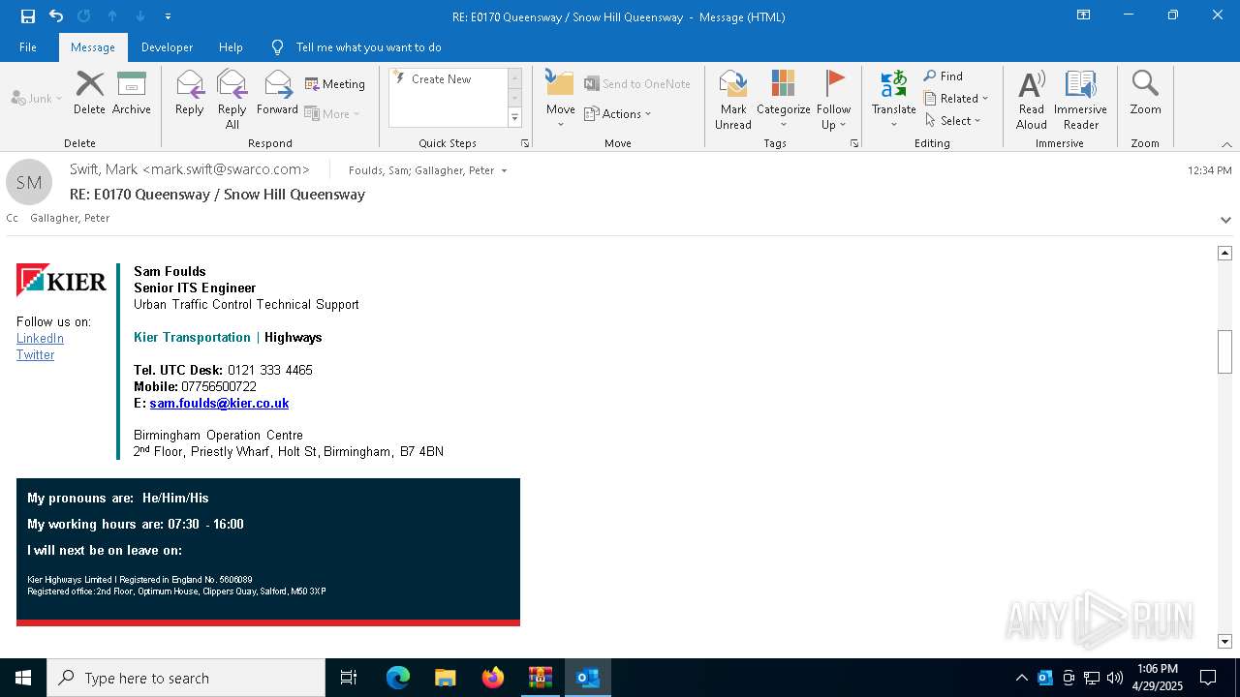Click Tell me what you want to do
1240x697 pixels.
coord(368,46)
